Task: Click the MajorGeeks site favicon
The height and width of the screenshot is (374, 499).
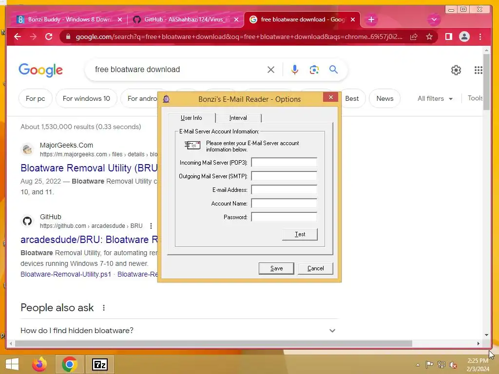Action: [27, 149]
